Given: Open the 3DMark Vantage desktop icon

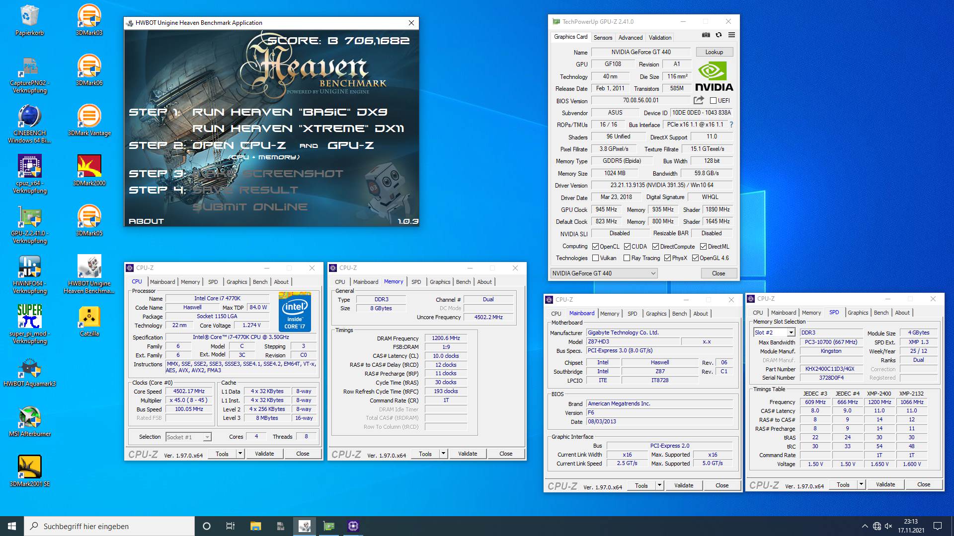Looking at the screenshot, I should click(89, 120).
